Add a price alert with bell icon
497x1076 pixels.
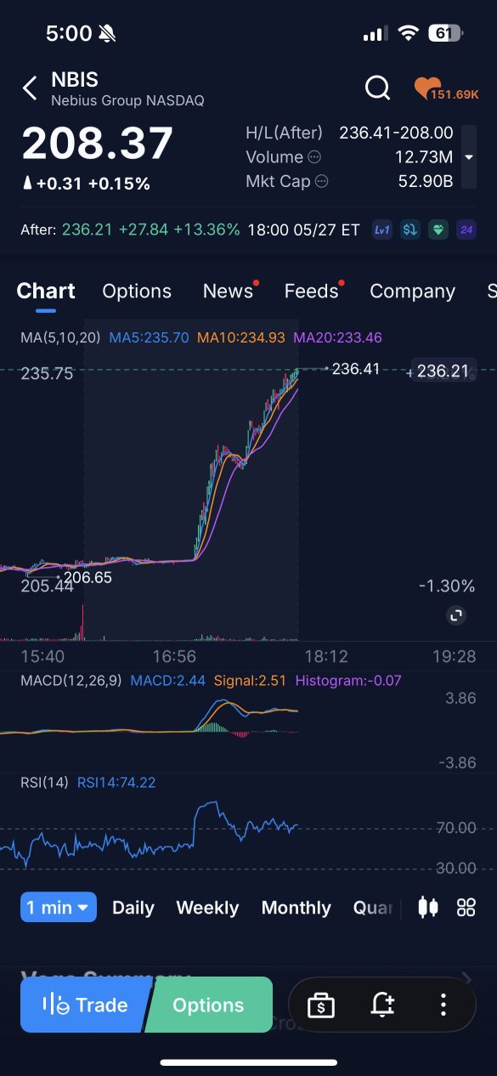382,1005
